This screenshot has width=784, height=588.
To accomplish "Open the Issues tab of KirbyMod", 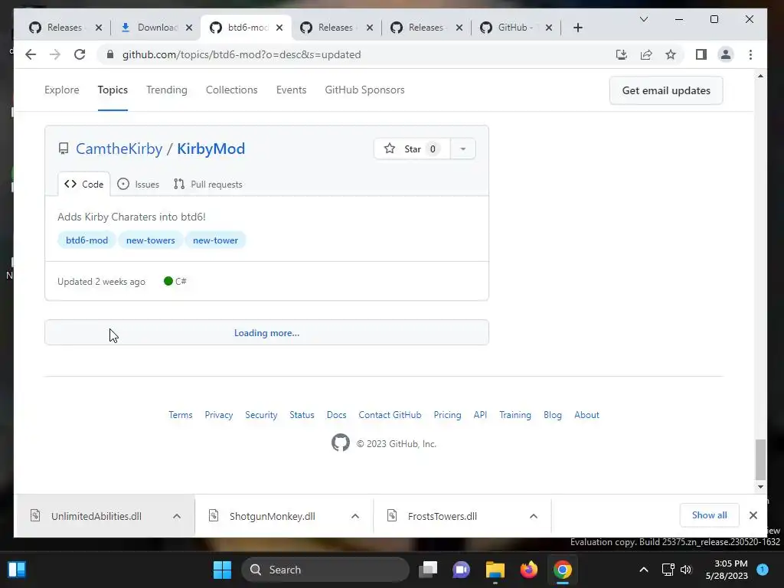I will pos(138,184).
